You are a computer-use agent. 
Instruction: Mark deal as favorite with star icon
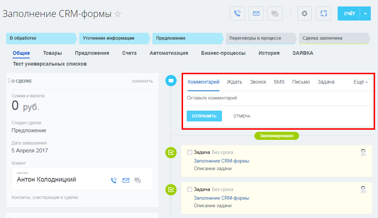click(x=117, y=14)
